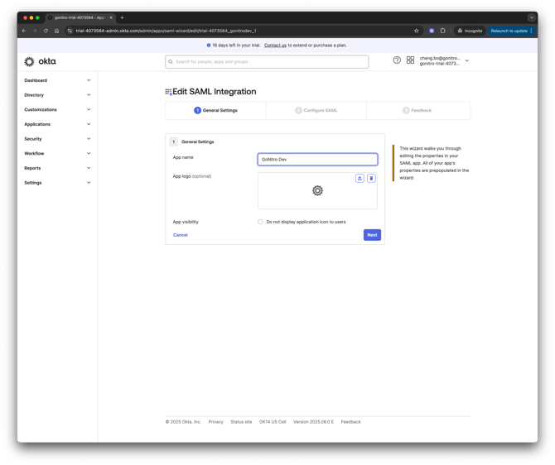Upload a new app logo
Screen dimensions: 555x465
[360, 179]
